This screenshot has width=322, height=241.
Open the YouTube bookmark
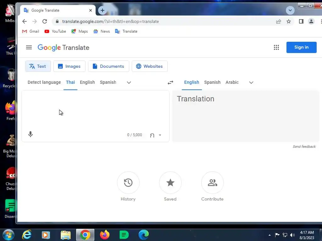click(55, 31)
